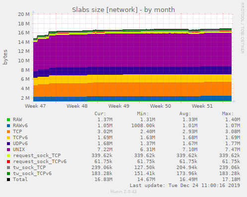Click the 'Last update' timestamp line
Image resolution: width=247 pixels, height=197 pixels.
click(x=185, y=186)
